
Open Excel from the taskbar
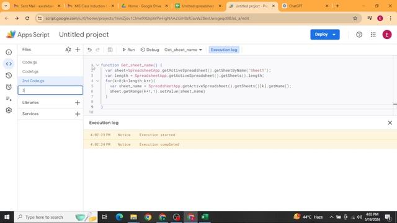205,217
